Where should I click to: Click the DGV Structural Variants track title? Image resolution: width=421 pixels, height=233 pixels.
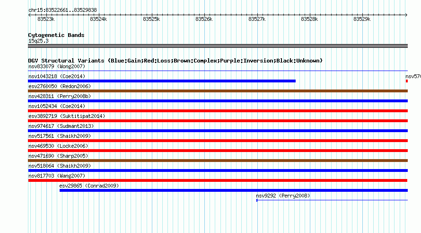tap(175, 61)
